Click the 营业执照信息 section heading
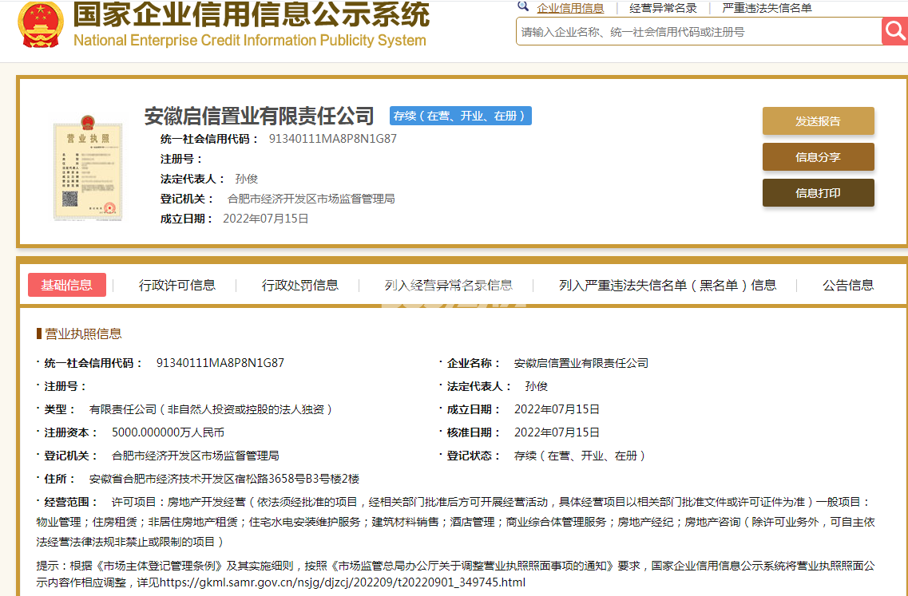 click(83, 334)
